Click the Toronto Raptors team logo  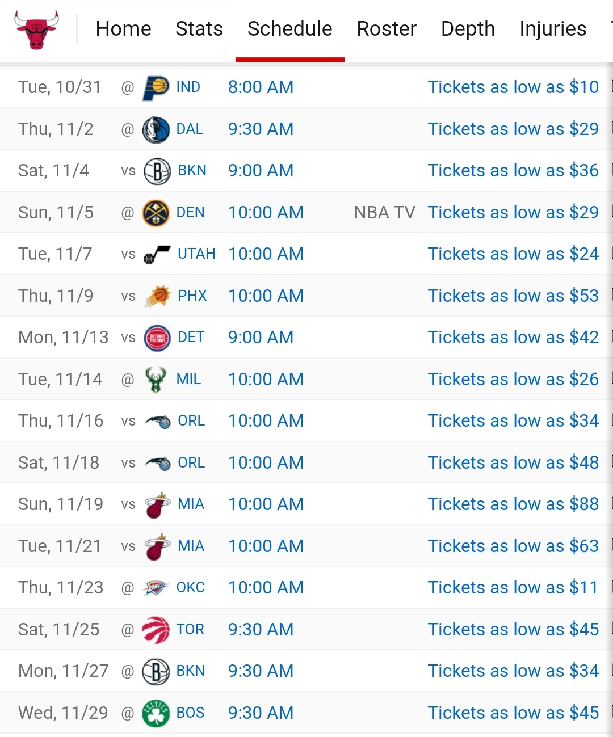pyautogui.click(x=156, y=630)
